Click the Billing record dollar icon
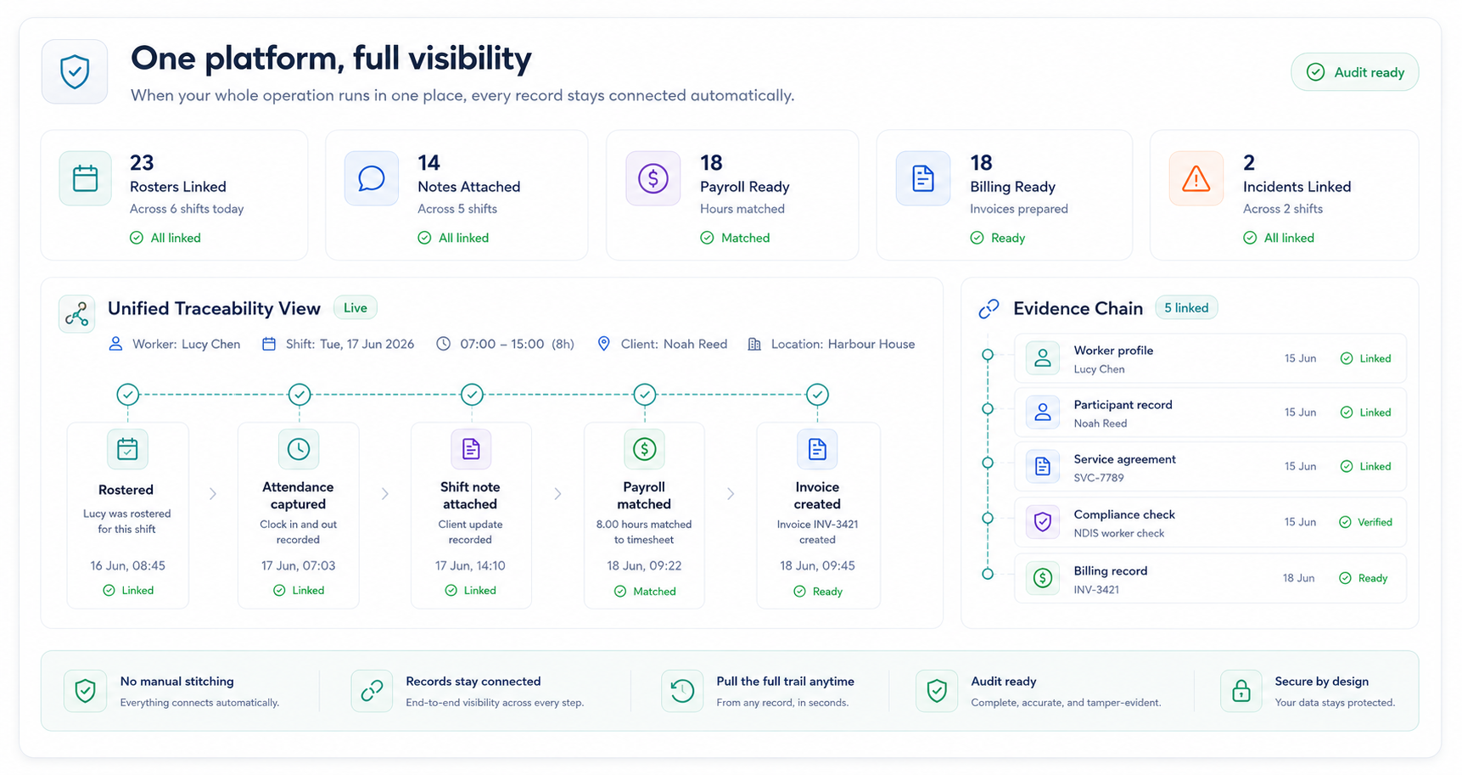 point(1043,578)
